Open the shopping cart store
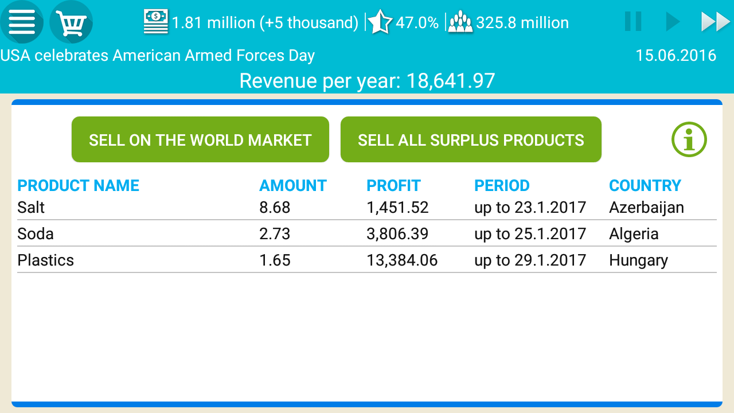This screenshot has width=734, height=413. [71, 22]
